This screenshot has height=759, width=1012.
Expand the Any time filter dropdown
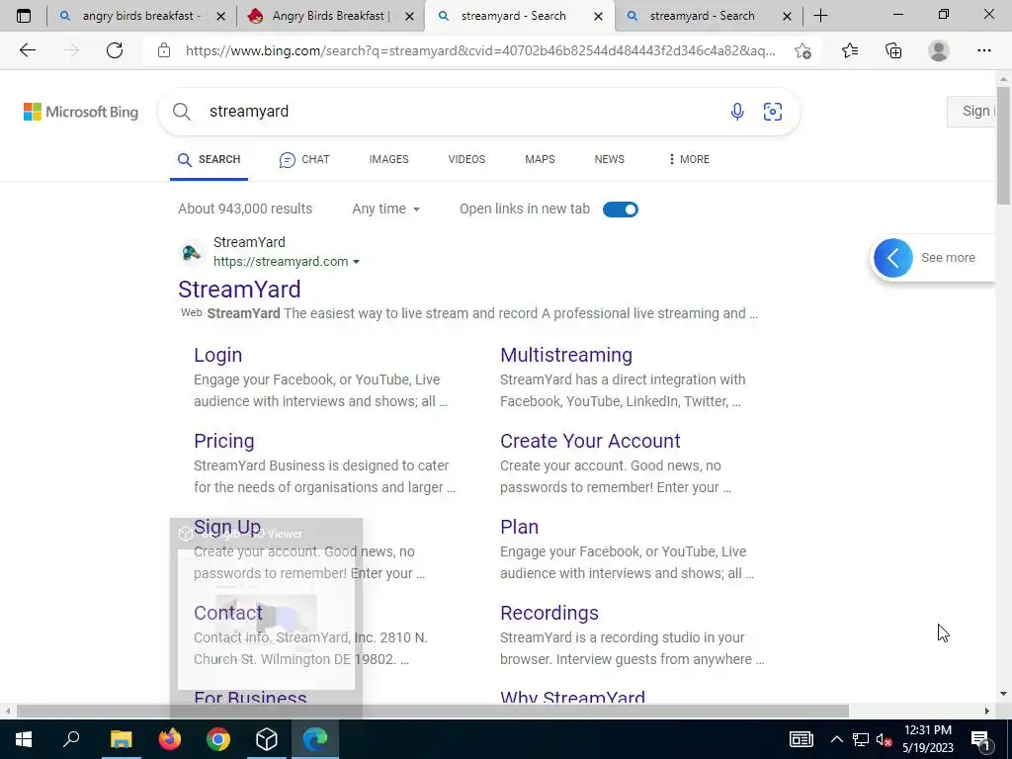pyautogui.click(x=386, y=210)
